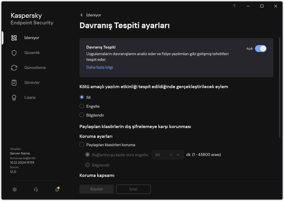Enable the Paylaşılan klasörleri koruma checkbox
The image size is (284, 201).
pos(82,145)
